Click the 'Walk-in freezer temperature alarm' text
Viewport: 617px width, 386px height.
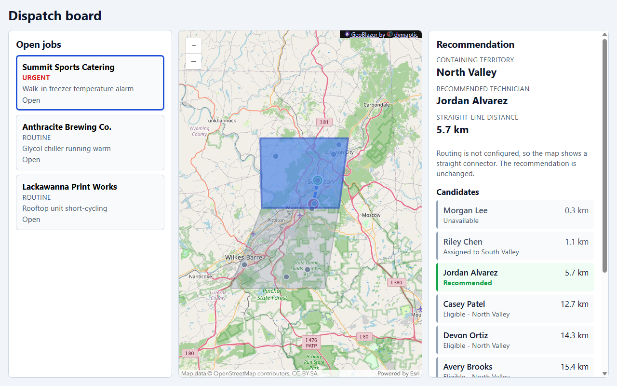click(x=78, y=89)
